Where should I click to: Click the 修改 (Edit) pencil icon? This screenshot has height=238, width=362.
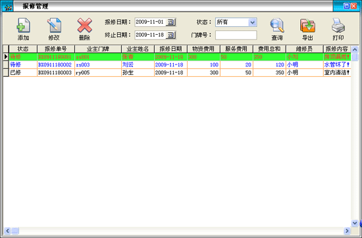[54, 25]
